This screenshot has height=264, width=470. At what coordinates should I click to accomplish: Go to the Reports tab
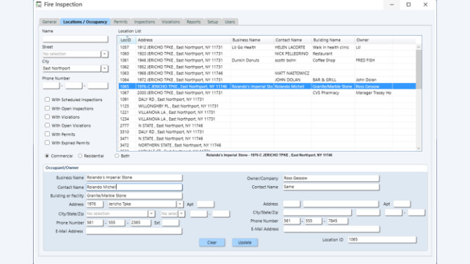[193, 22]
